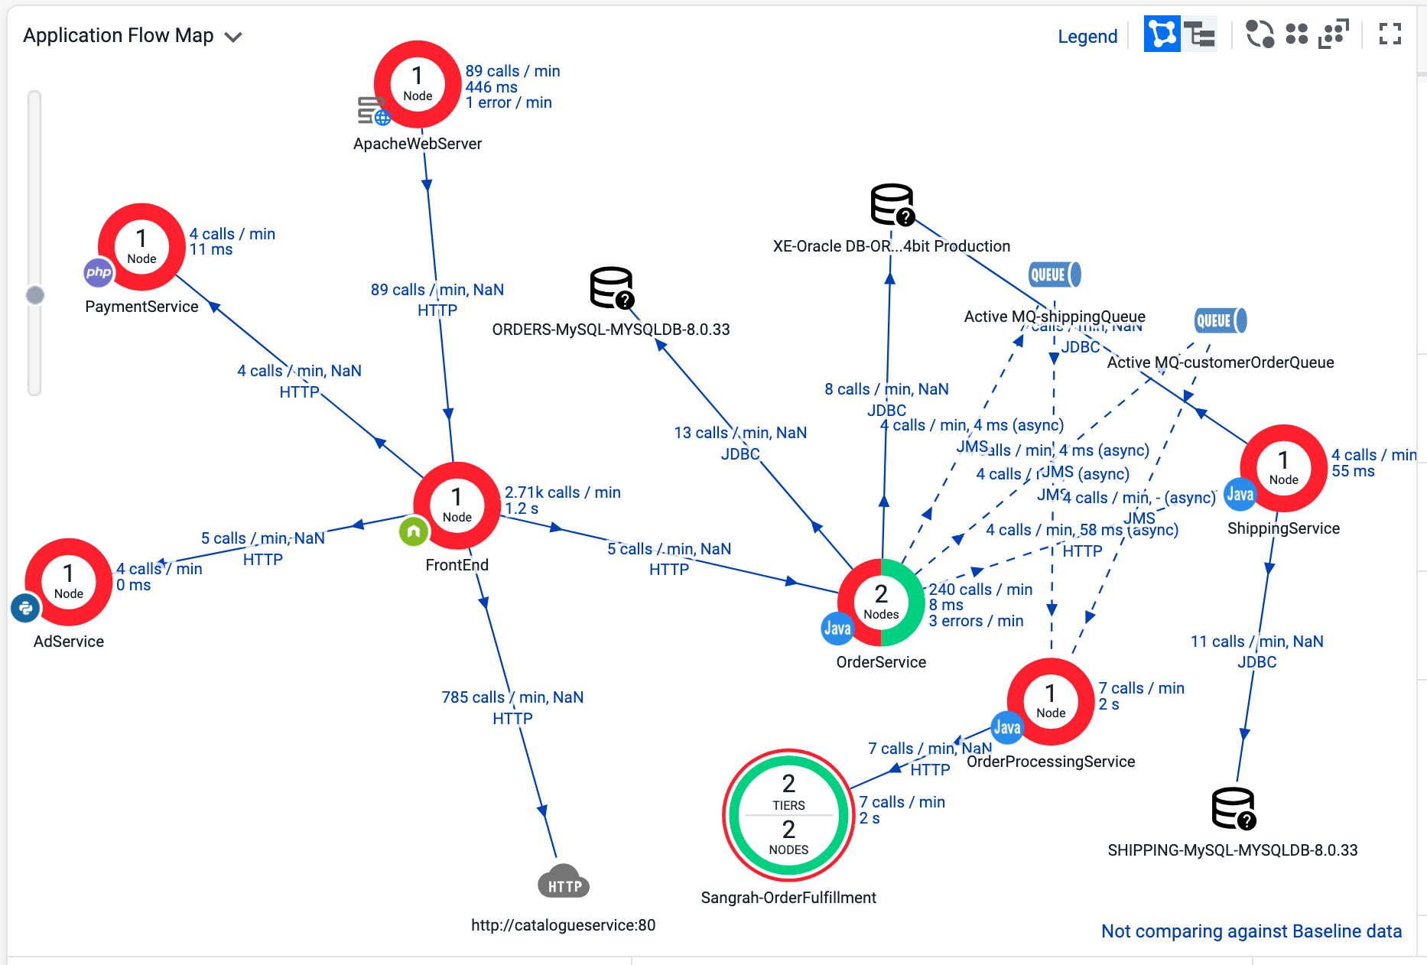Click the 4 calls / min HTTP label to PaymentService

coord(299,381)
